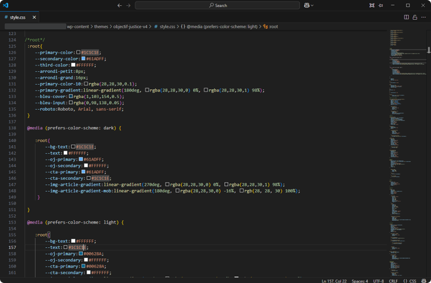Click Ln 157, Col 22 to go to line
The width and height of the screenshot is (431, 283).
(x=334, y=281)
